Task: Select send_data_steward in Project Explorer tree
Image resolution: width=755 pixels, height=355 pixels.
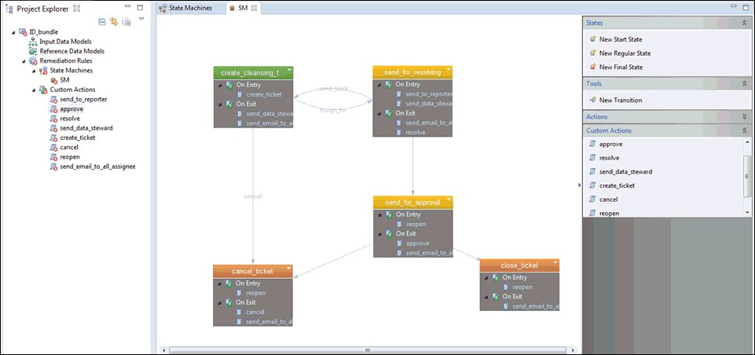Action: click(x=86, y=128)
